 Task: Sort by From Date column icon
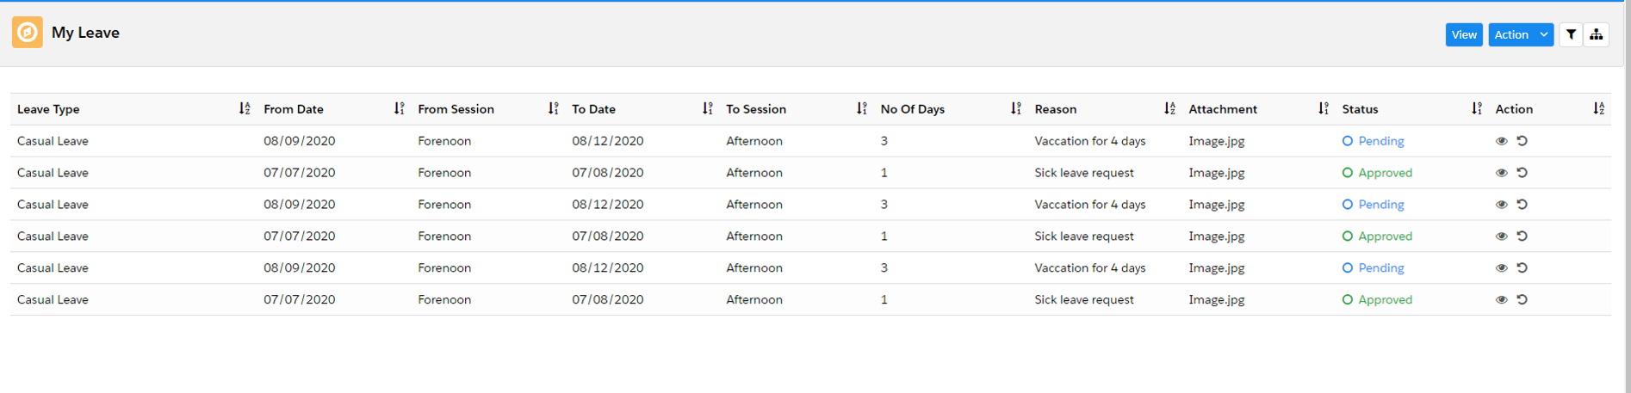pyautogui.click(x=399, y=108)
